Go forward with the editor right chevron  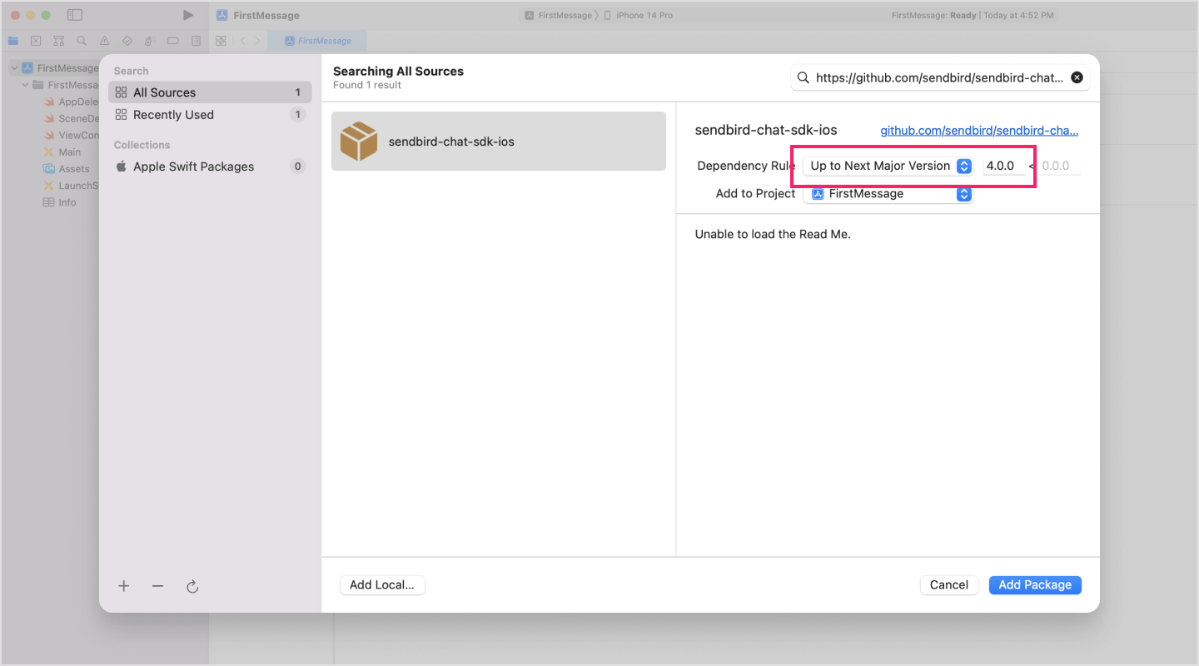pyautogui.click(x=257, y=40)
